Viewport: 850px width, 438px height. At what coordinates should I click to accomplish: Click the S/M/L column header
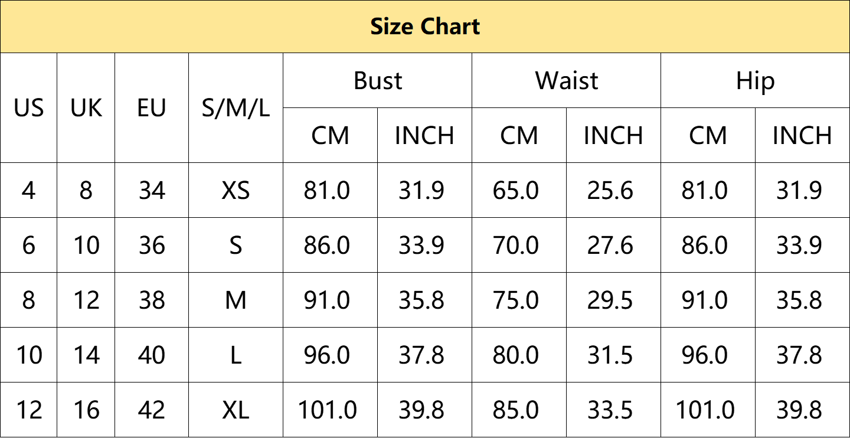[236, 108]
